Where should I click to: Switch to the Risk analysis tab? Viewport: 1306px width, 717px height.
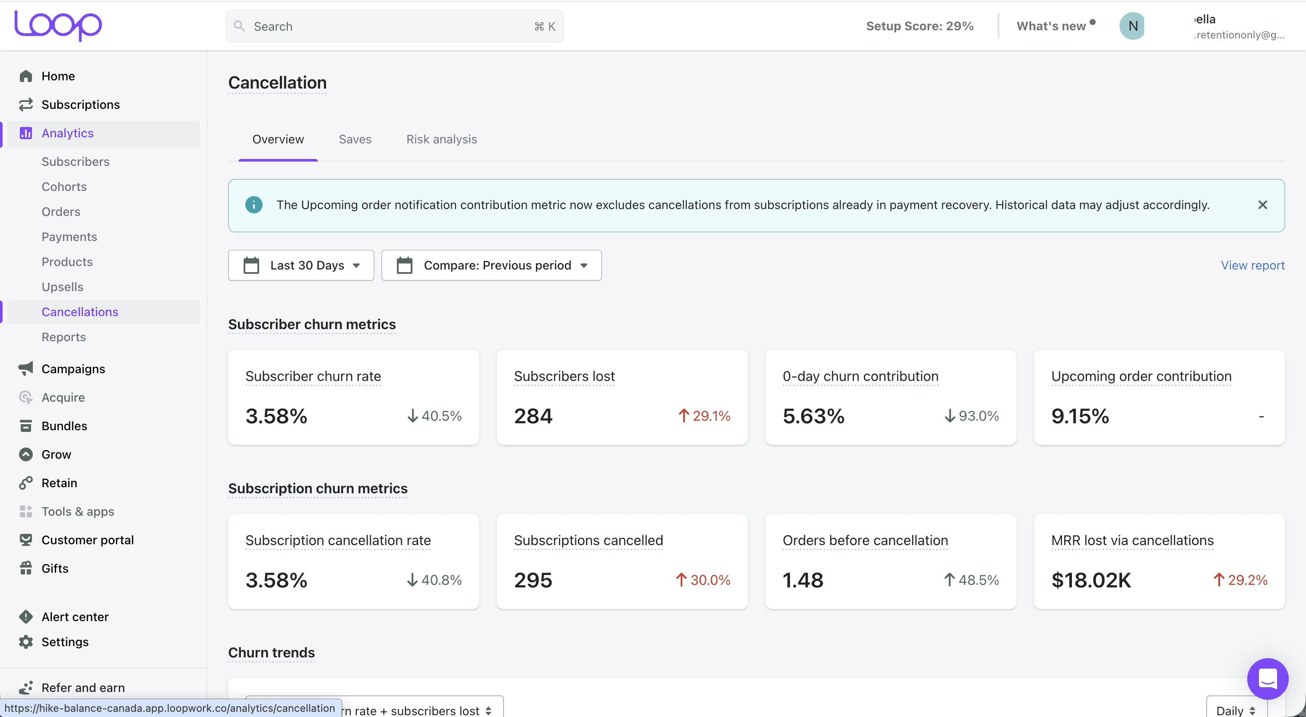tap(441, 140)
